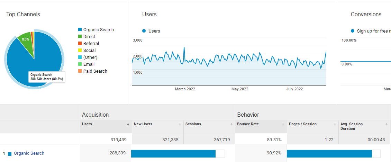Select the Social legend entry
Viewport: 391px width, 162px height.
[x=87, y=51]
